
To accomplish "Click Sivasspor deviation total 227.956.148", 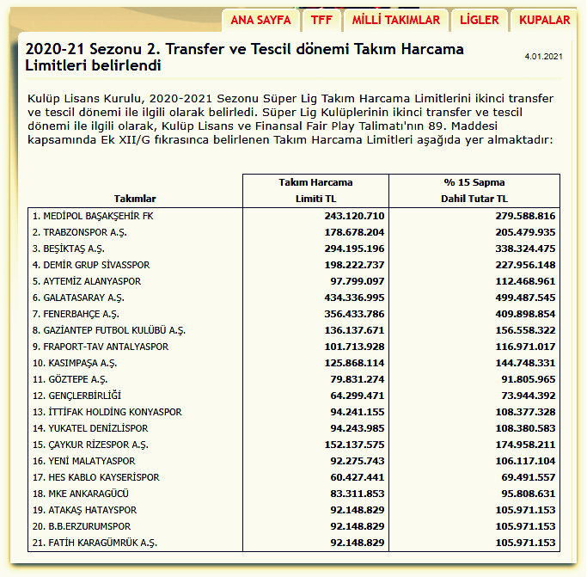I will [x=525, y=265].
